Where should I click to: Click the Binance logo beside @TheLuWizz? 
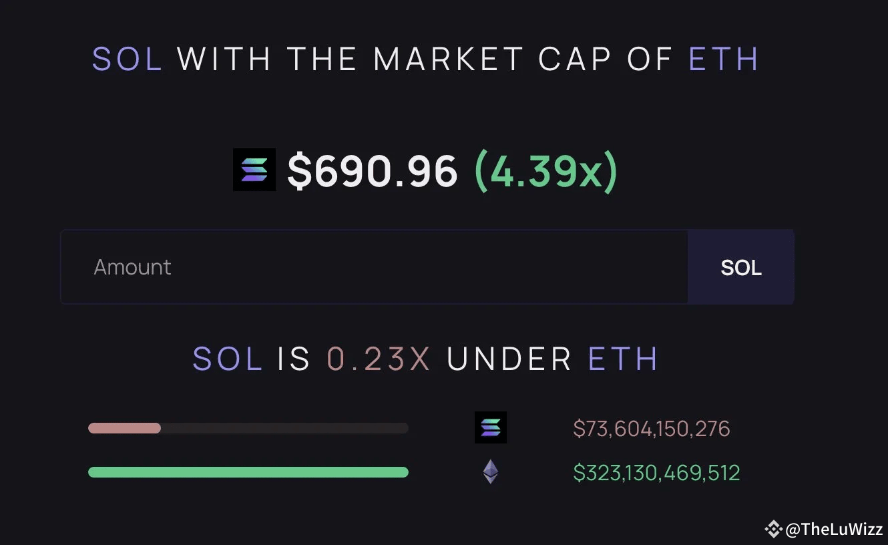(773, 529)
